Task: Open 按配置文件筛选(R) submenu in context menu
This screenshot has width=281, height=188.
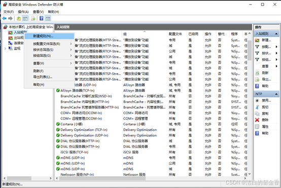Action: click(49, 44)
